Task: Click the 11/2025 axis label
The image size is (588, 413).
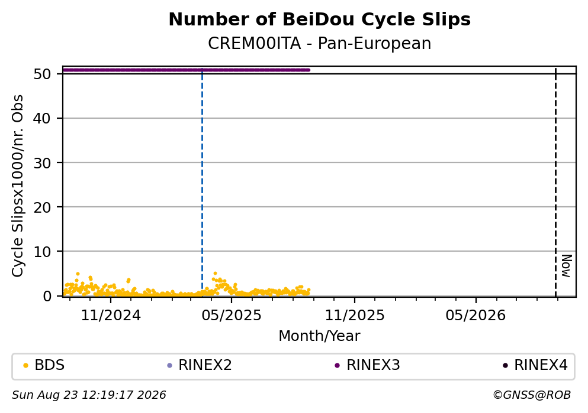Action: point(355,316)
